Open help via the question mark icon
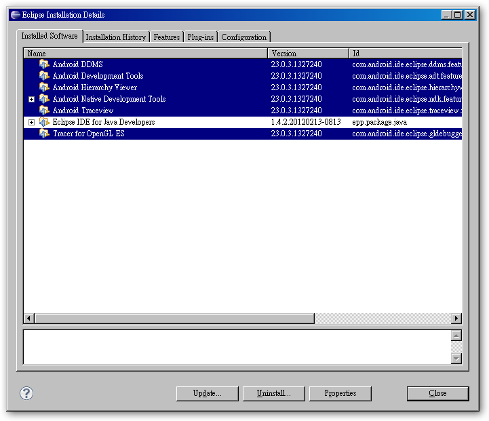This screenshot has width=489, height=421. point(26,393)
